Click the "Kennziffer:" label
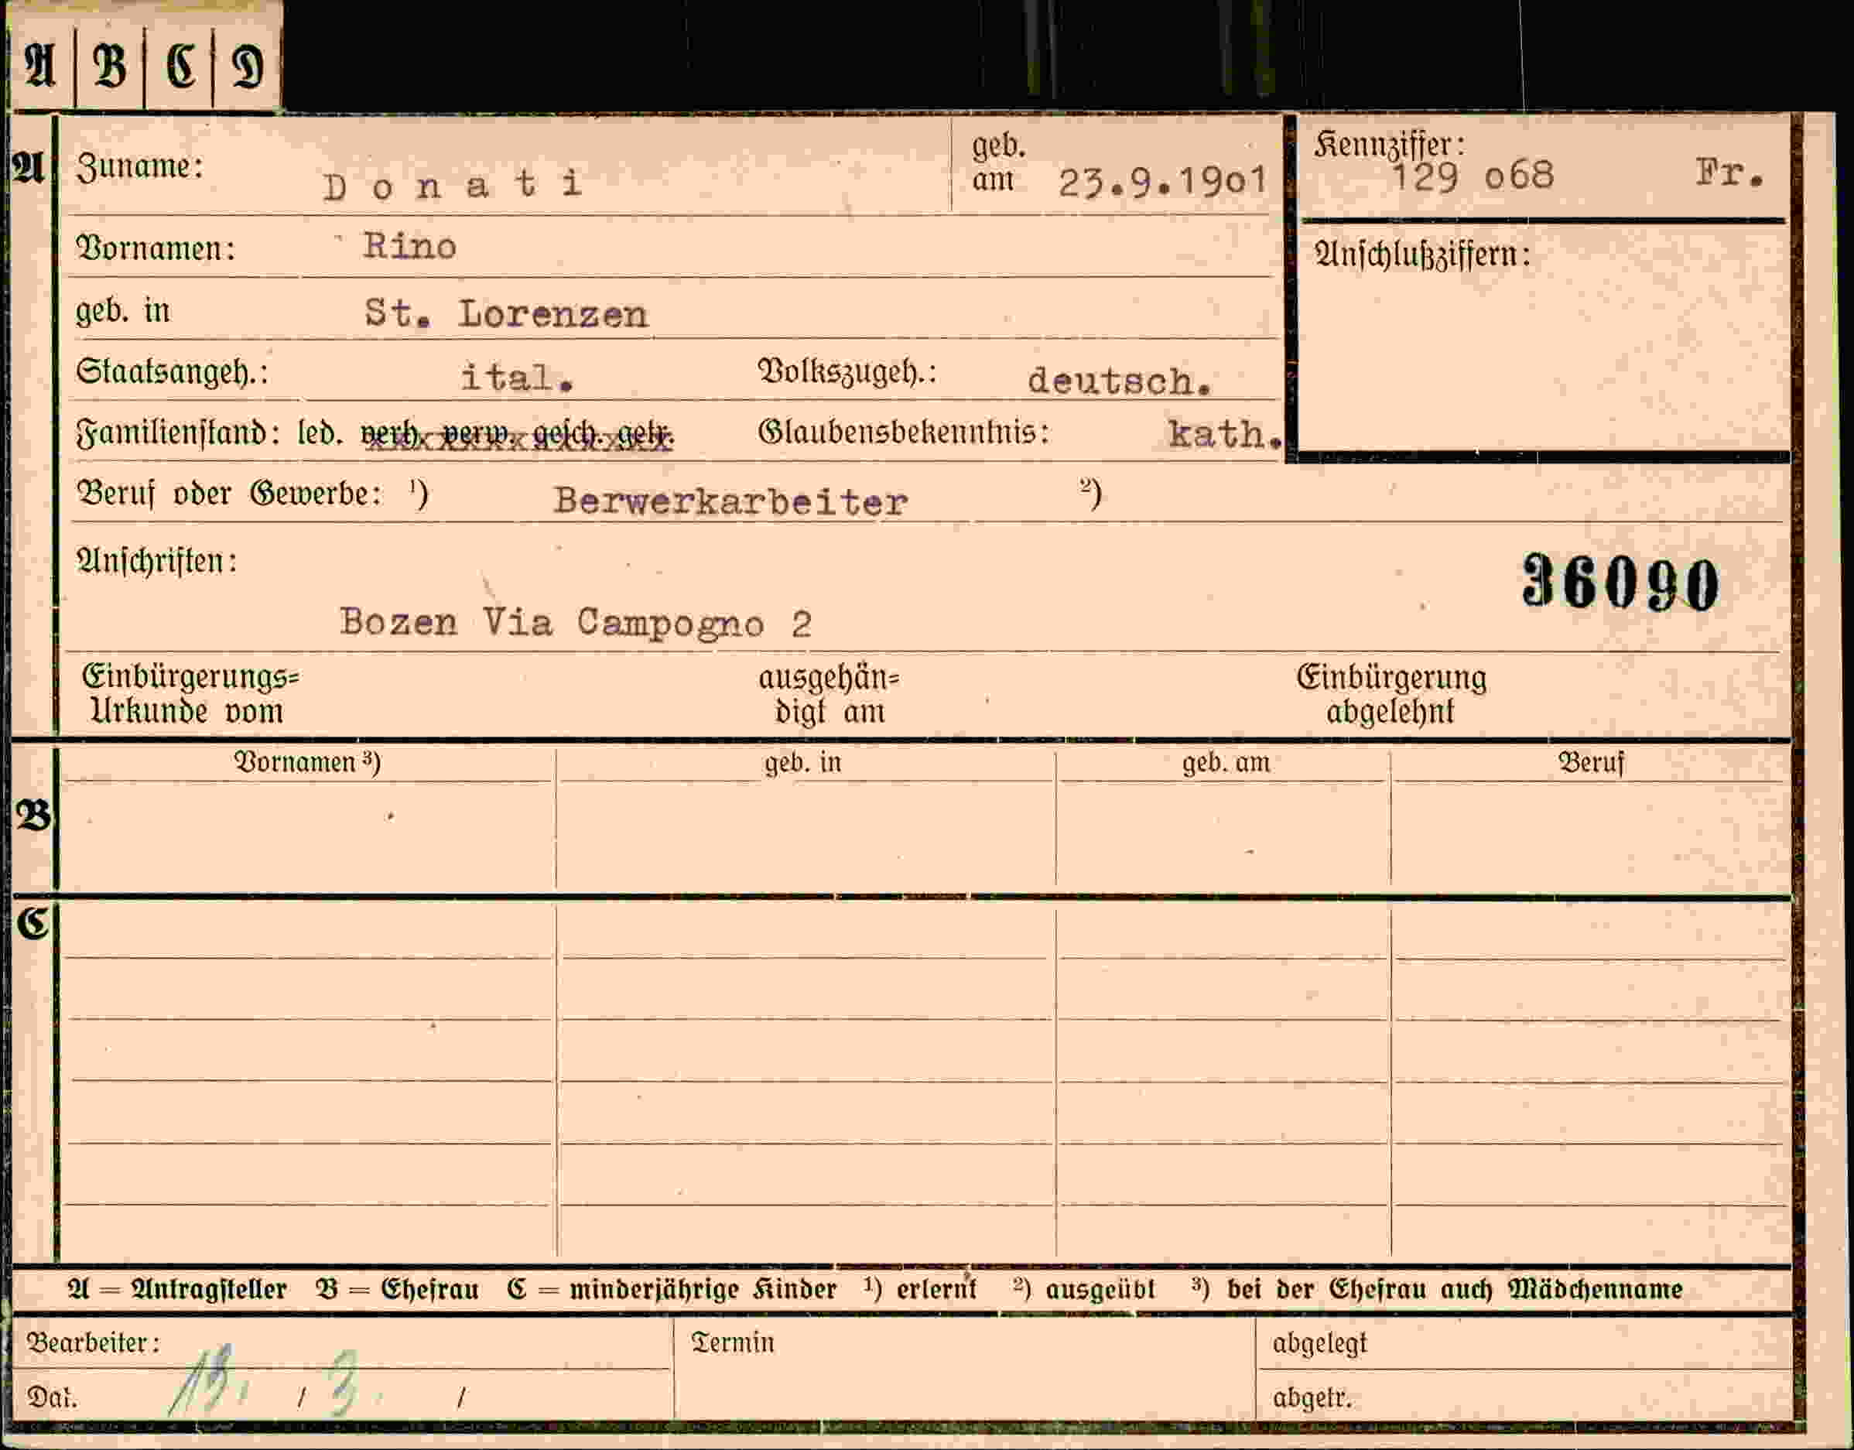The image size is (1854, 1450). (x=1390, y=145)
